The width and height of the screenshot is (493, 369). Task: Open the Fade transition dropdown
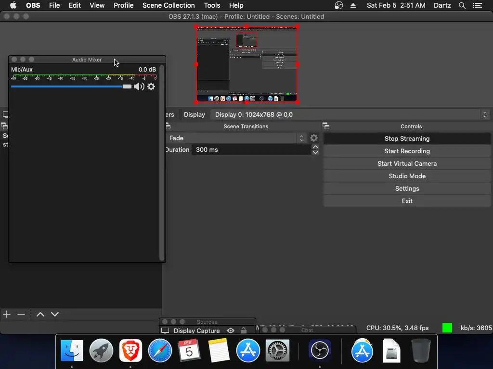tap(236, 138)
